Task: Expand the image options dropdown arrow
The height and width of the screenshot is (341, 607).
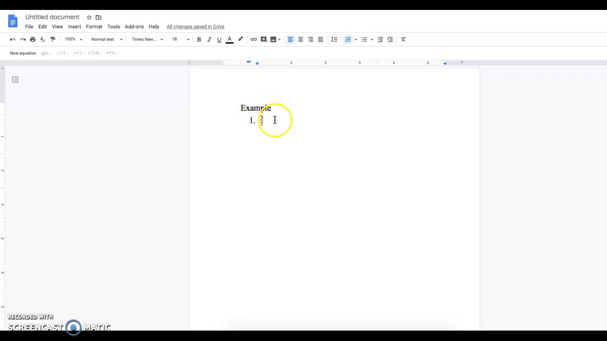Action: tap(279, 40)
